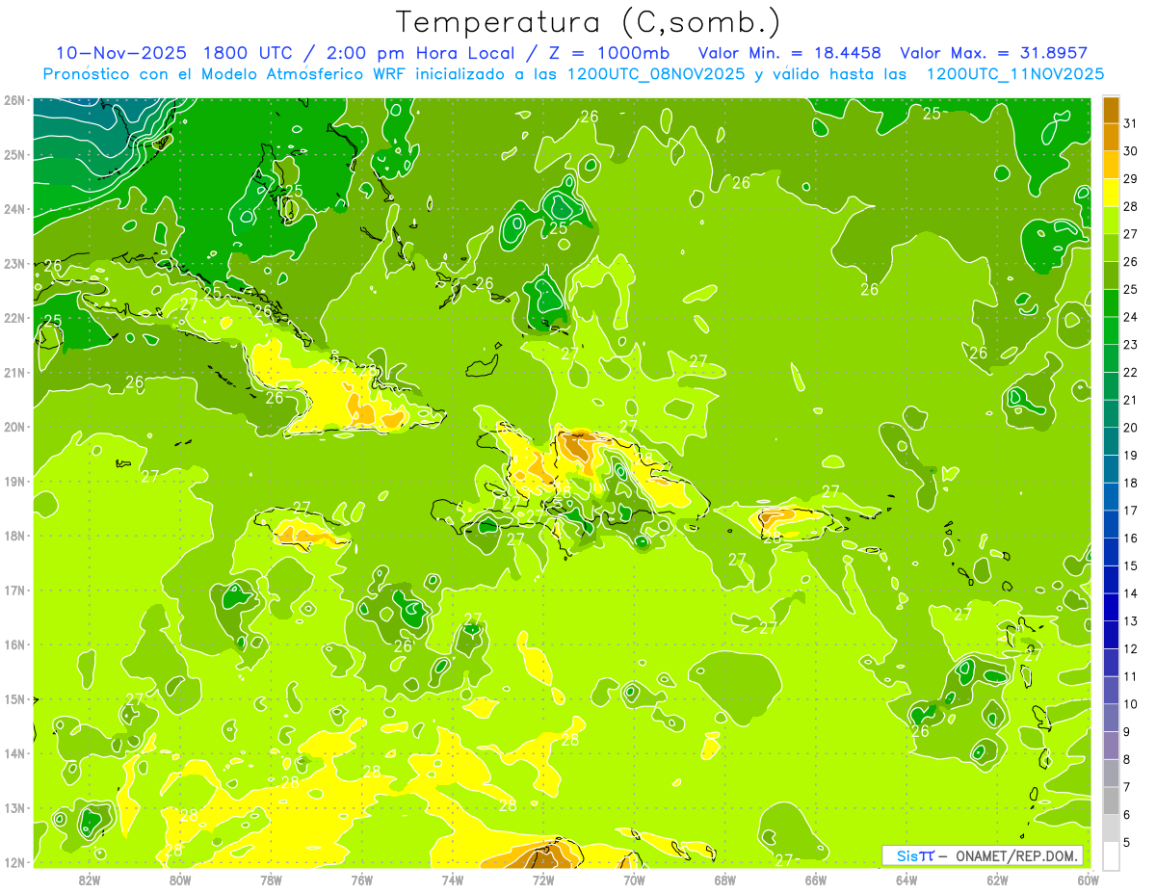The width and height of the screenshot is (1156, 893).
Task: Click the "23N" latitude axis label
Action: [x=13, y=263]
